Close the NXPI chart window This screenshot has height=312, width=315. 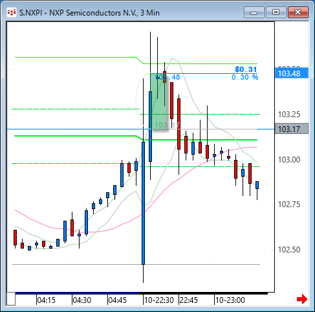(x=298, y=12)
